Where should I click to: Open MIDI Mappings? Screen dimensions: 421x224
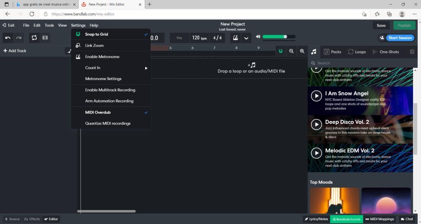click(x=380, y=219)
